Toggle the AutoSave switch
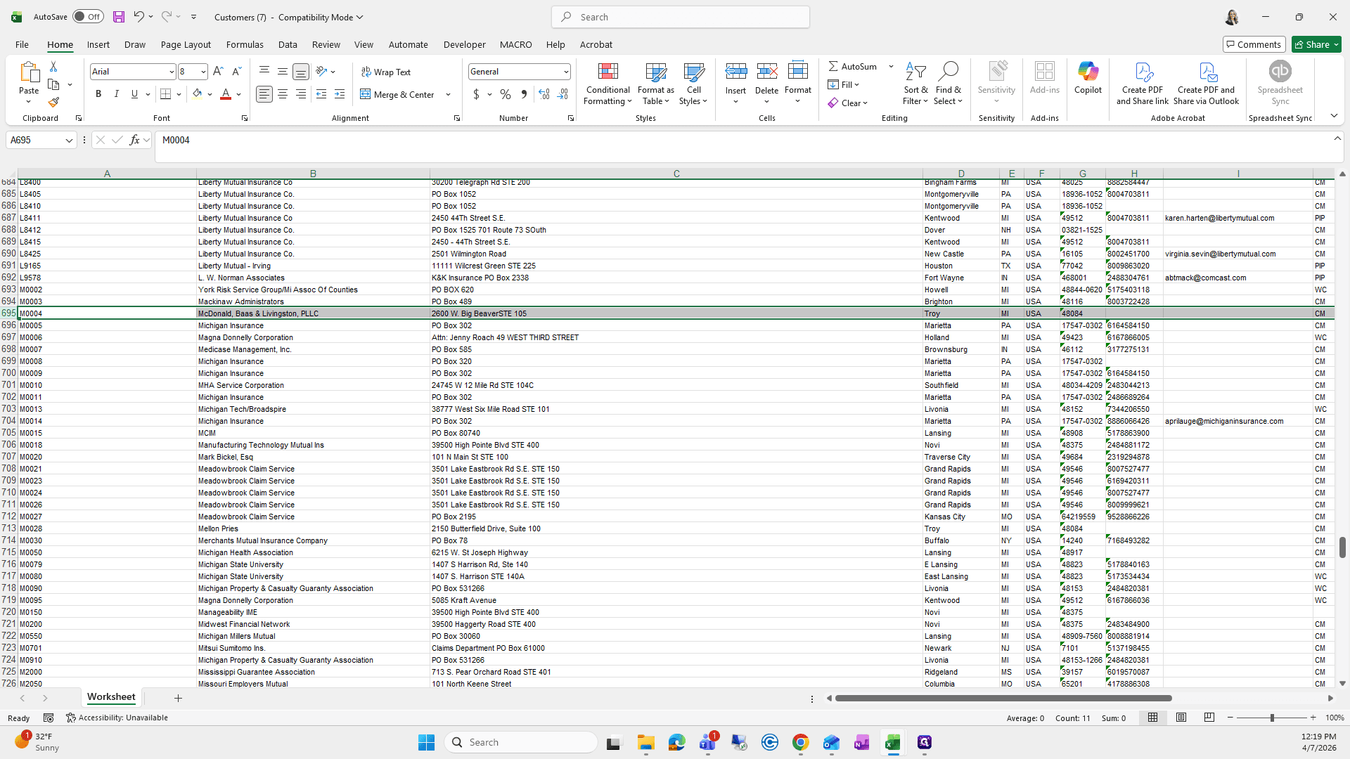This screenshot has height=759, width=1350. click(88, 17)
